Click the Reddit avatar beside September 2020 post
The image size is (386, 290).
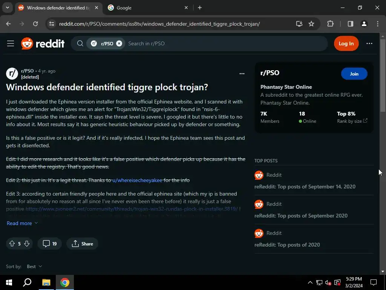coord(259,204)
